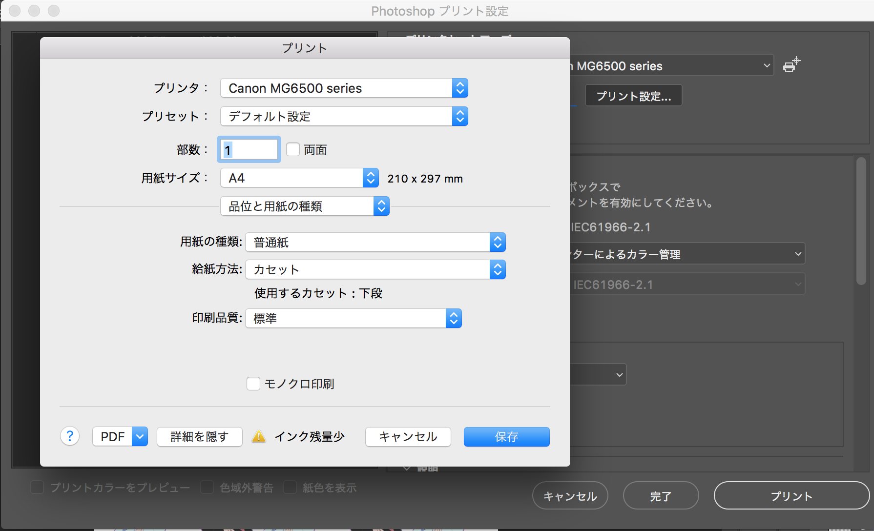This screenshot has height=531, width=874.
Task: Open the 品位と用紙の種類 section menu
Action: 304,206
